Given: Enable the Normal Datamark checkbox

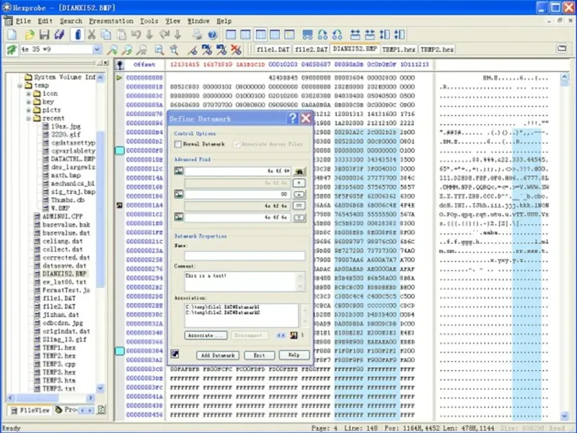Looking at the screenshot, I should [x=178, y=144].
